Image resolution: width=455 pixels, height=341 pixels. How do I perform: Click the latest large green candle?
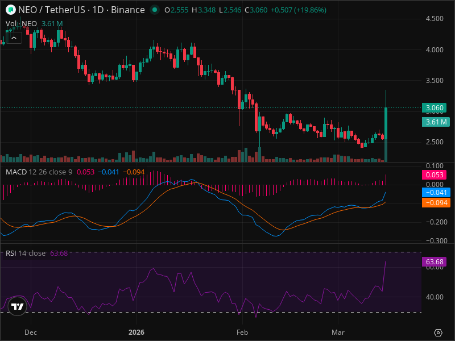(386, 124)
